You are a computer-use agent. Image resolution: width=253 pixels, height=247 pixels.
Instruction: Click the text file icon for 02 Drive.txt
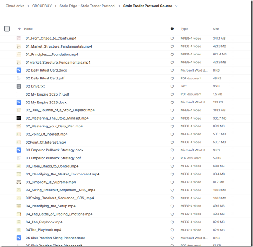point(19,86)
